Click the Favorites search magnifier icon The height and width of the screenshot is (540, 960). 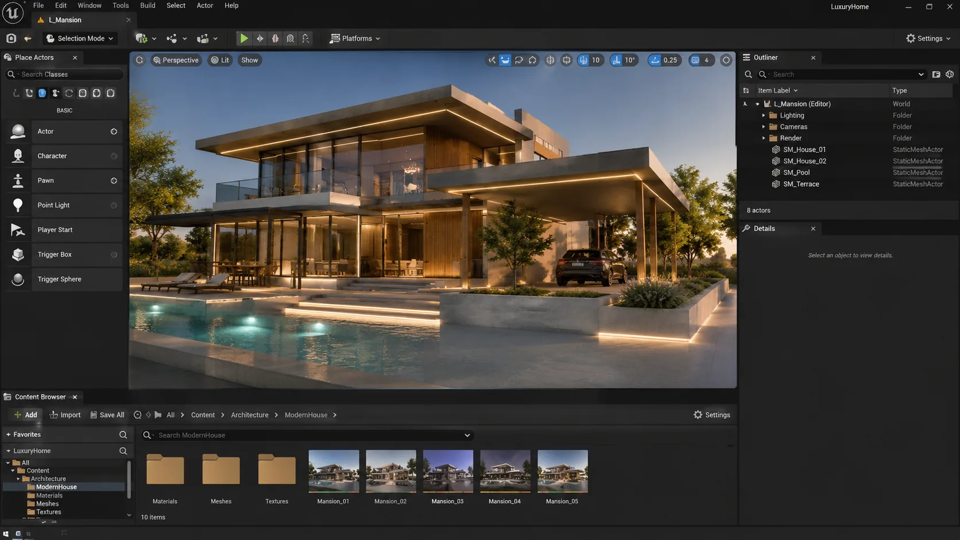click(123, 435)
